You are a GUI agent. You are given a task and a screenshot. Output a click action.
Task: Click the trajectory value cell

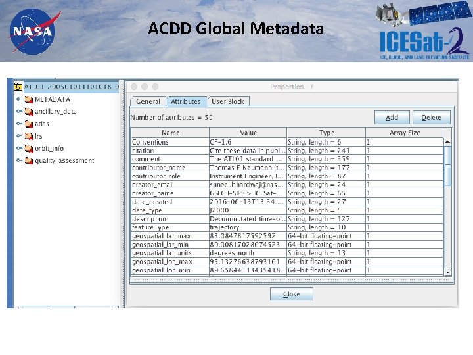(248, 227)
